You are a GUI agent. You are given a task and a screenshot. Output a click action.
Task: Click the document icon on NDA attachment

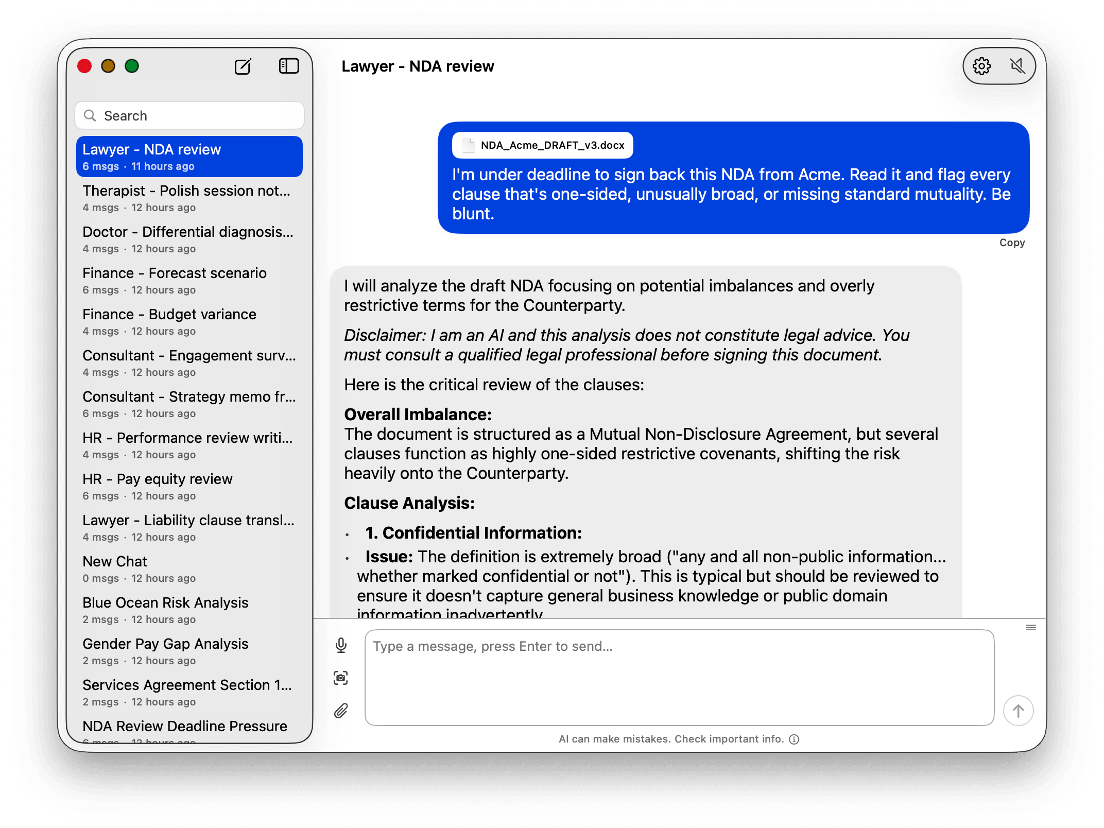click(x=468, y=145)
